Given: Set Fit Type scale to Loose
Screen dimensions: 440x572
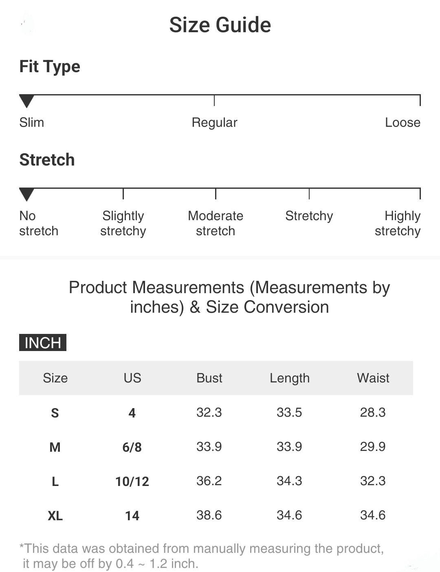Looking at the screenshot, I should click(x=420, y=101).
